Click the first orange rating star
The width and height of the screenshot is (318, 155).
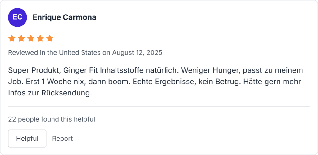(x=12, y=38)
